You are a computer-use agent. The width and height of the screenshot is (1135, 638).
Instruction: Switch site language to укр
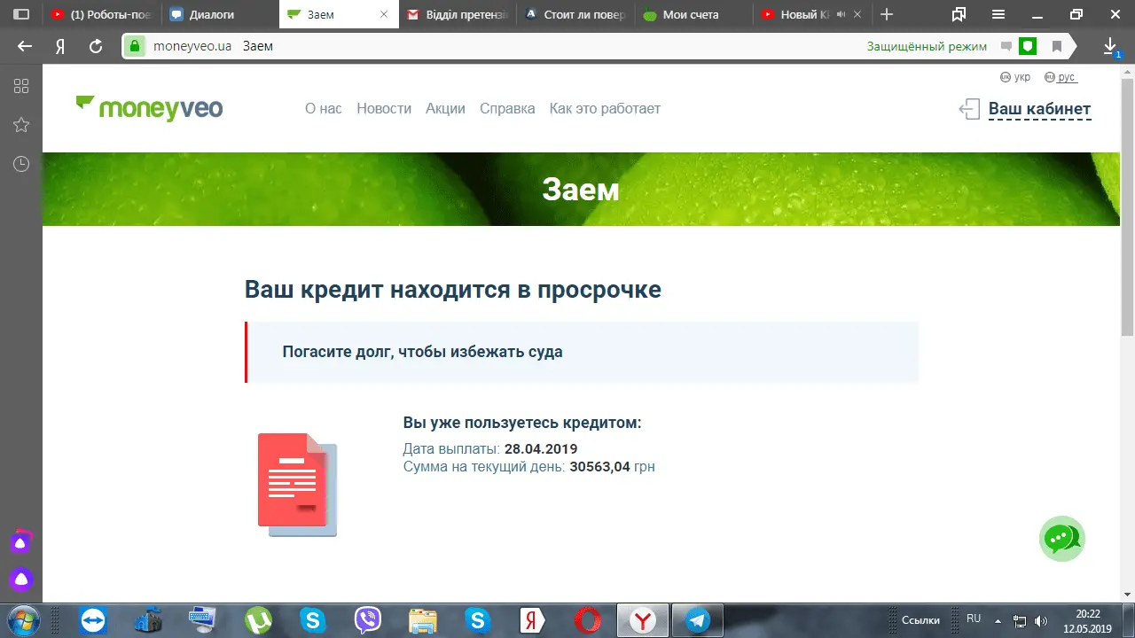pyautogui.click(x=1015, y=77)
